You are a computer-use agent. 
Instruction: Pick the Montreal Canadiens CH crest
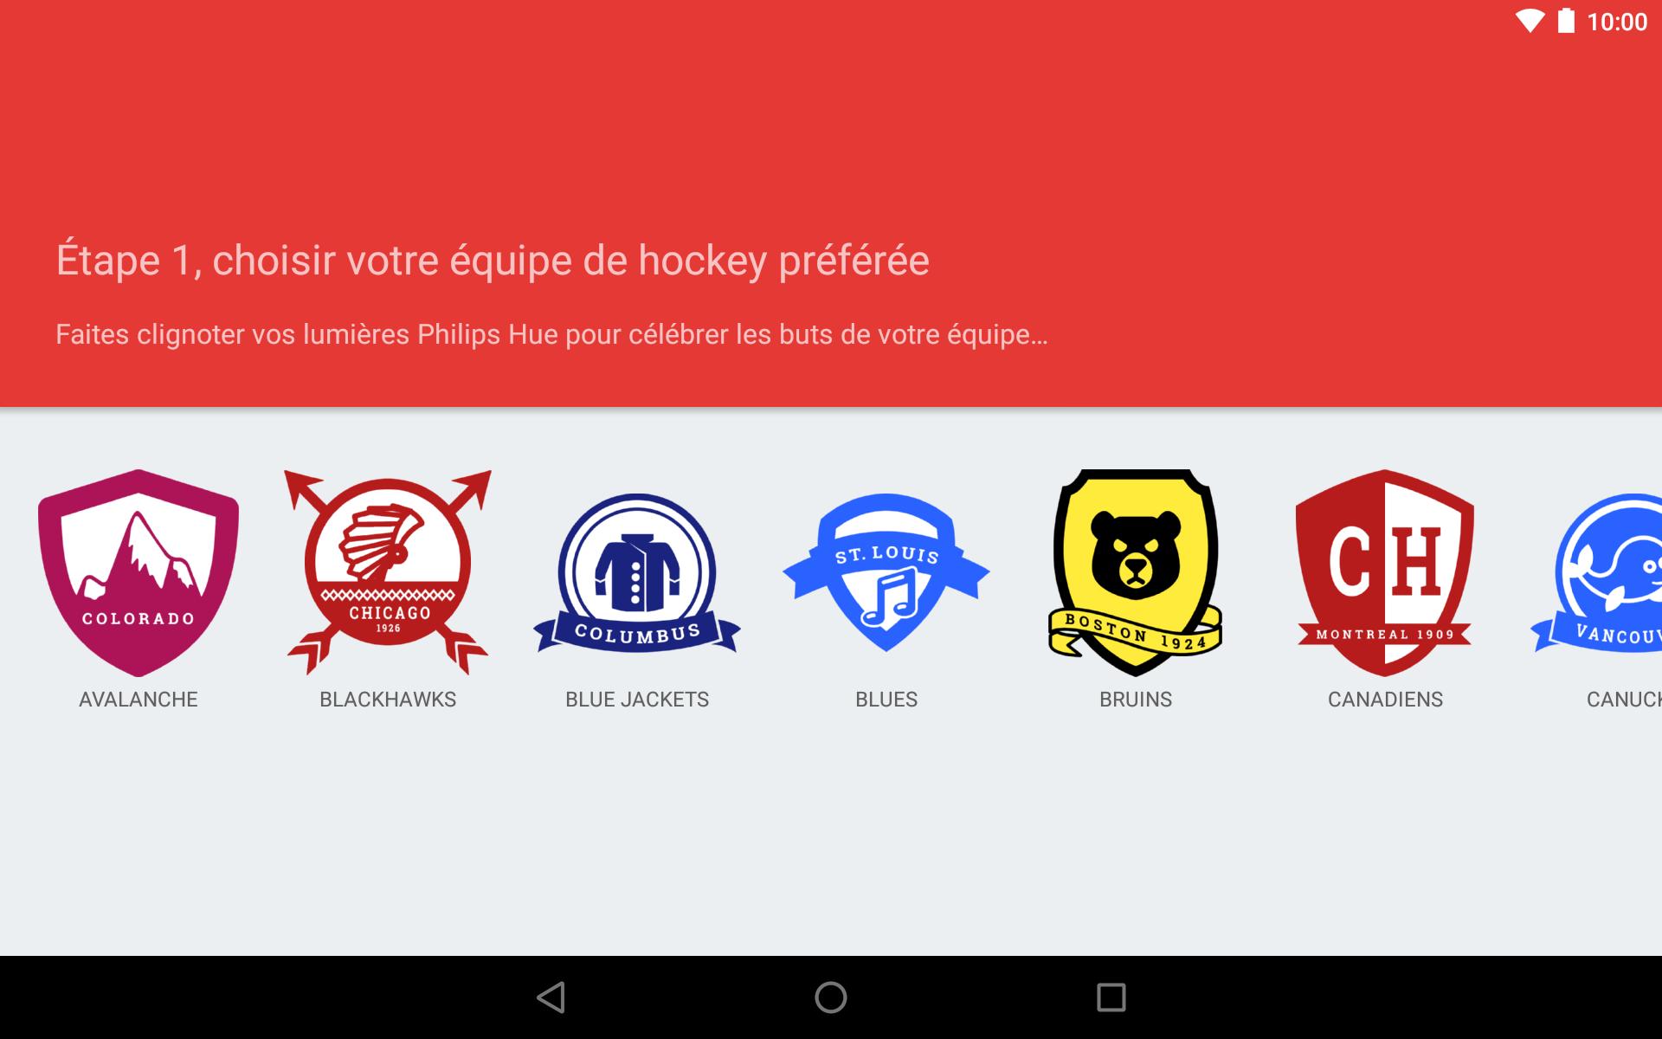point(1385,573)
